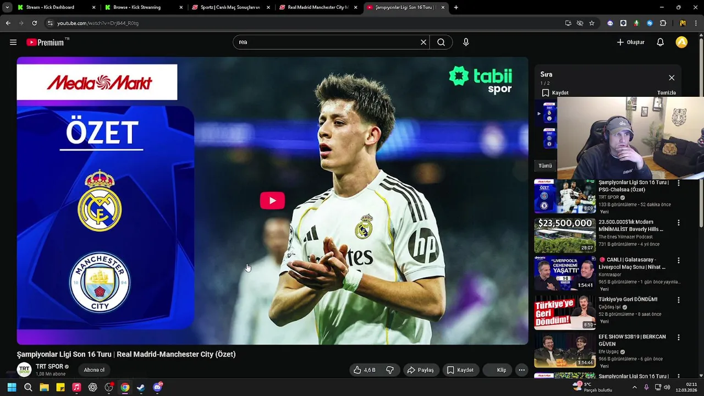Install app icon in address bar
Viewport: 704px width, 396px height.
pyautogui.click(x=568, y=23)
